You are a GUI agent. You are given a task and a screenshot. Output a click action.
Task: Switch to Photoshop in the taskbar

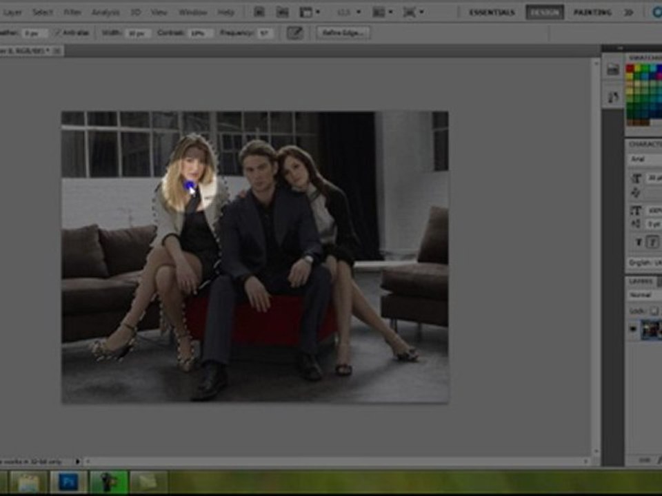pos(68,482)
